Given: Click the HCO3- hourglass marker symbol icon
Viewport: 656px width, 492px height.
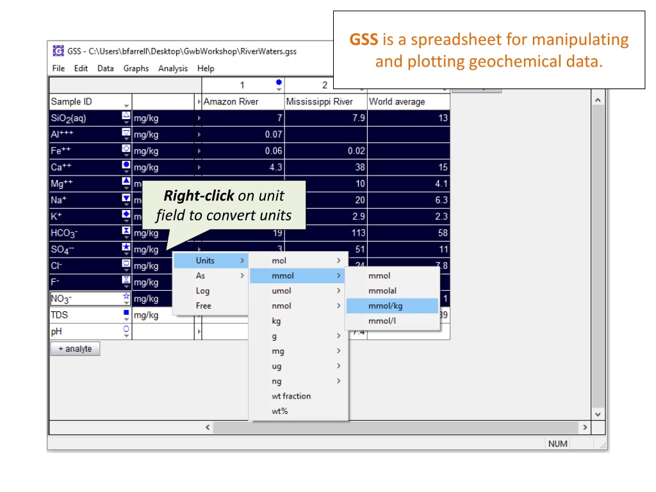Looking at the screenshot, I should coord(126,230).
